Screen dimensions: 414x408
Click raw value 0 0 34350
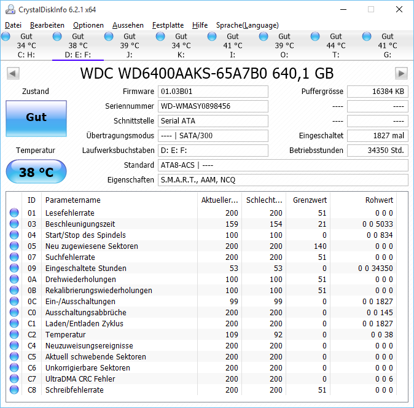[x=375, y=269]
